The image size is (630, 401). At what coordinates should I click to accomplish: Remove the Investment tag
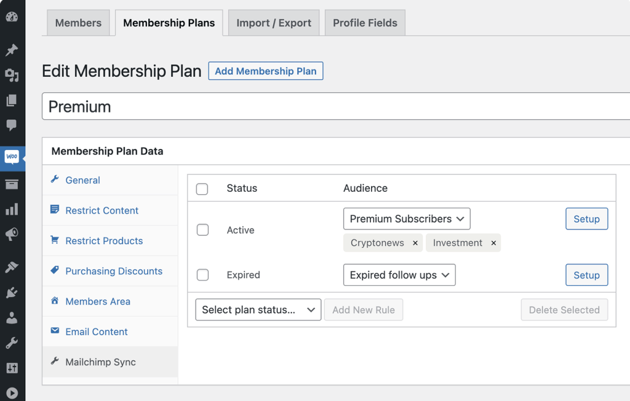pyautogui.click(x=493, y=243)
